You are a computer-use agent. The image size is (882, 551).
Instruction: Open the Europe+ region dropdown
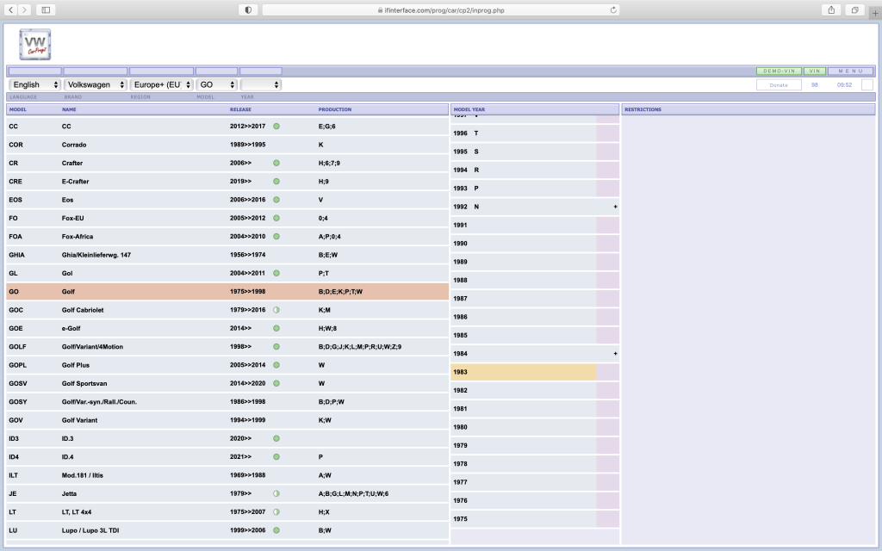[161, 84]
